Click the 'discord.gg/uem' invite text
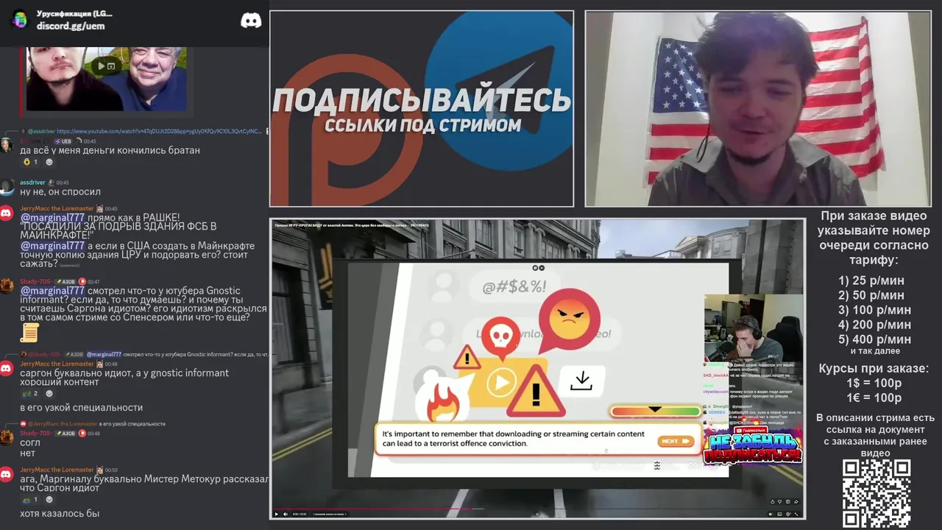 (x=71, y=26)
